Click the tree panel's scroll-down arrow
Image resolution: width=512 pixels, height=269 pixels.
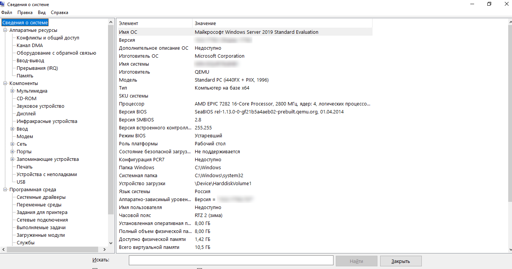click(x=111, y=243)
